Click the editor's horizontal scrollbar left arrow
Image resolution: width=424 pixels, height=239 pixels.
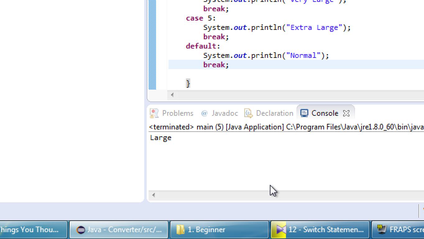(172, 95)
